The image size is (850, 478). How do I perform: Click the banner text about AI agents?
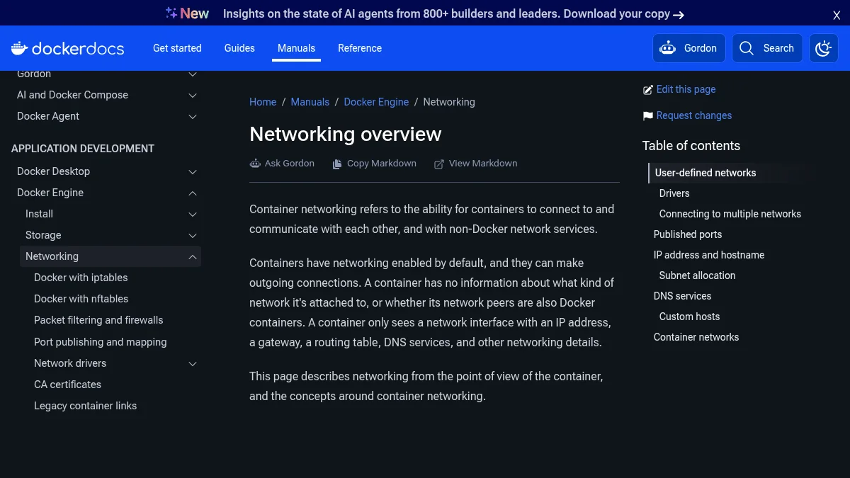tap(446, 13)
